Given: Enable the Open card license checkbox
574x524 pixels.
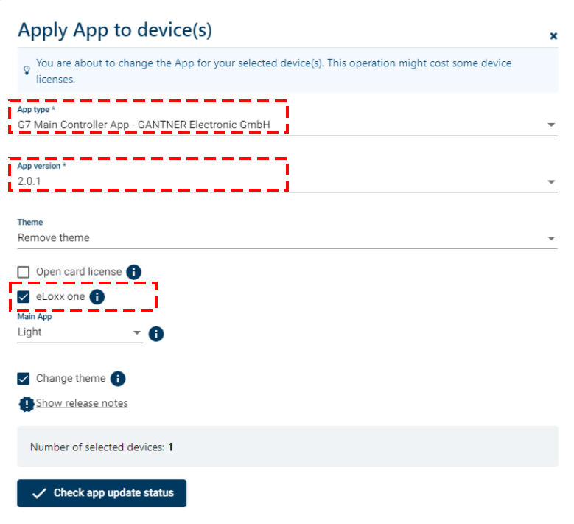Looking at the screenshot, I should [x=24, y=272].
